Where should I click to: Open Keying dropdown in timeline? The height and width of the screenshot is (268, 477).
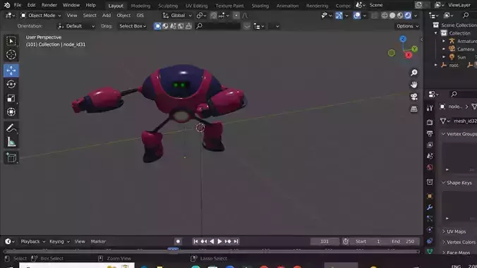tap(59, 241)
